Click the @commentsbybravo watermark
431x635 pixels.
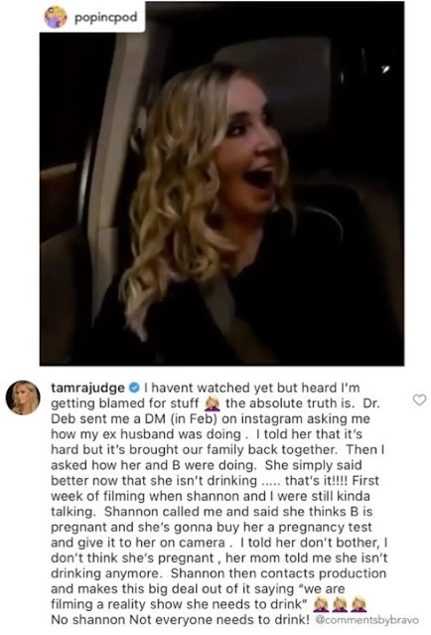(366, 620)
